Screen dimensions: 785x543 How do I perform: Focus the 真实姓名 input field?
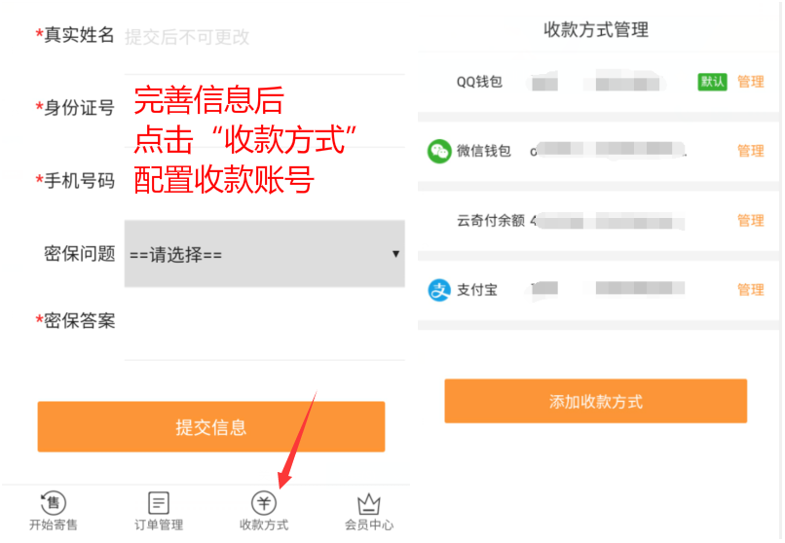tap(264, 37)
